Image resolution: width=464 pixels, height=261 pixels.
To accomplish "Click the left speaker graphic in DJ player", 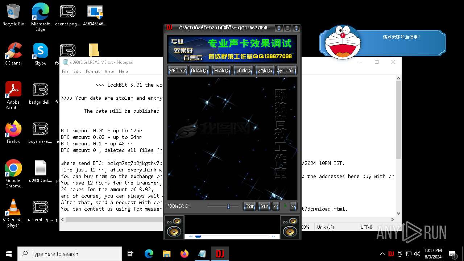I will tap(174, 227).
